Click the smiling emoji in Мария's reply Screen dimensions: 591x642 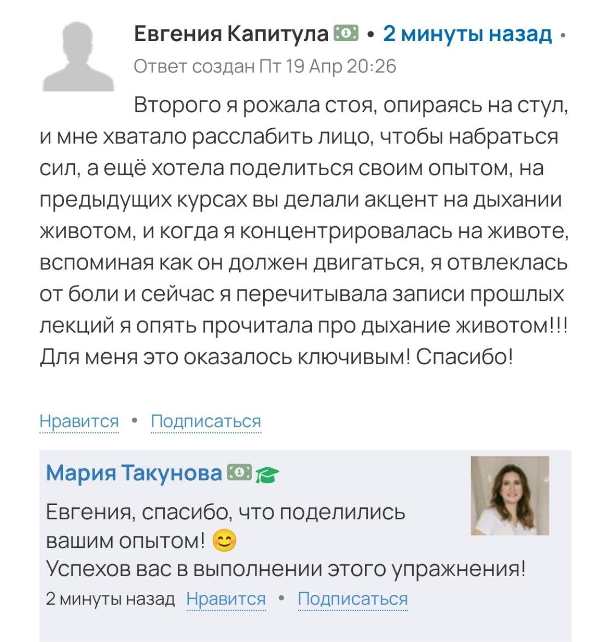pyautogui.click(x=224, y=542)
